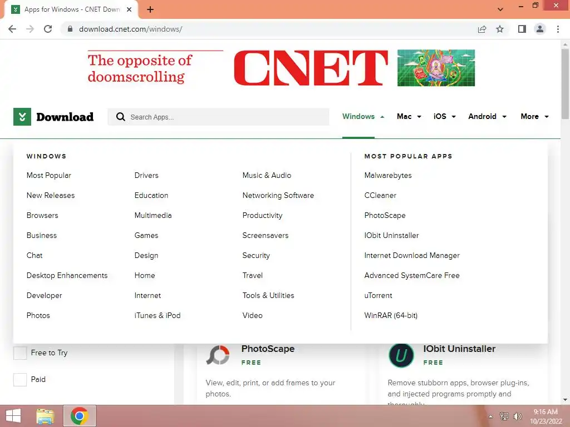
Task: Open the Multimedia category
Action: (153, 215)
